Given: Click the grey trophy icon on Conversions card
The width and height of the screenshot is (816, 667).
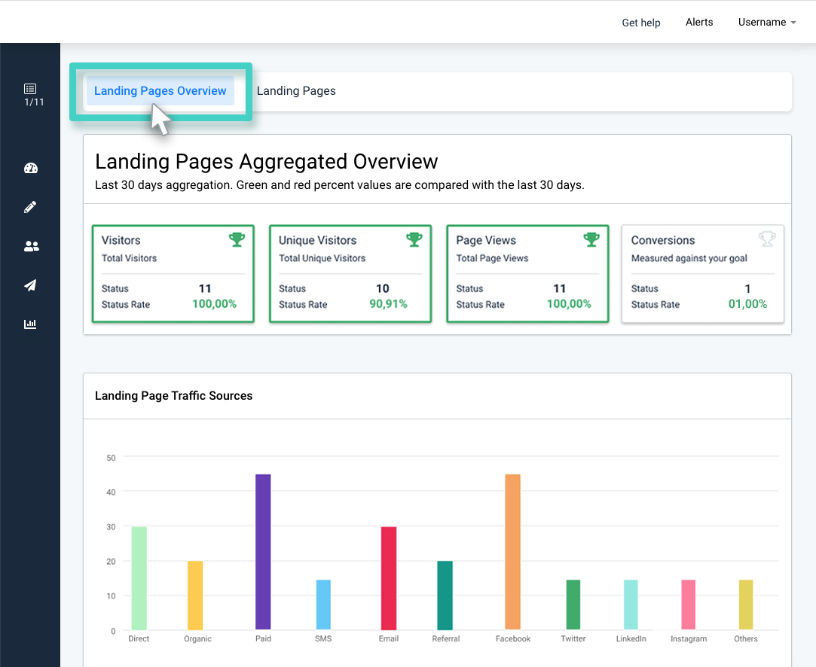Looking at the screenshot, I should [x=767, y=239].
